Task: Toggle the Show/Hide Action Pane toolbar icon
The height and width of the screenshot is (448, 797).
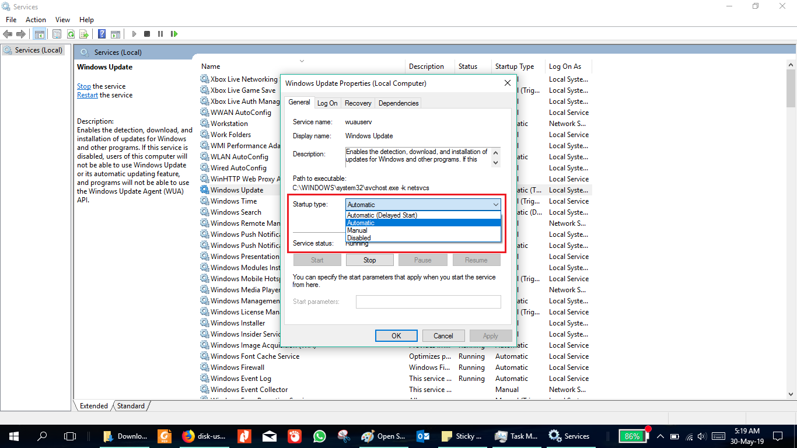Action: 116,34
